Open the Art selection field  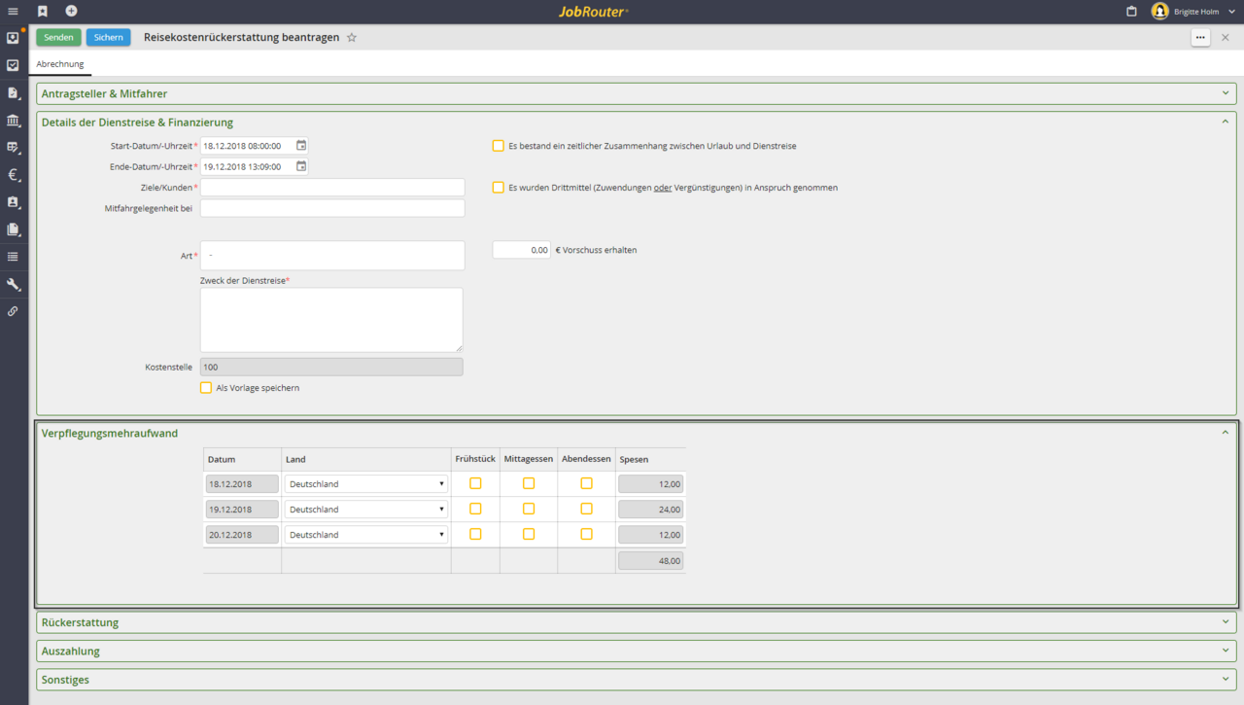pyautogui.click(x=332, y=256)
